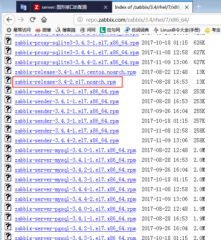Click file icon beside zabbix-server-mysql-3.4.1-1
This screenshot has width=221, height=240.
click(x=8, y=158)
